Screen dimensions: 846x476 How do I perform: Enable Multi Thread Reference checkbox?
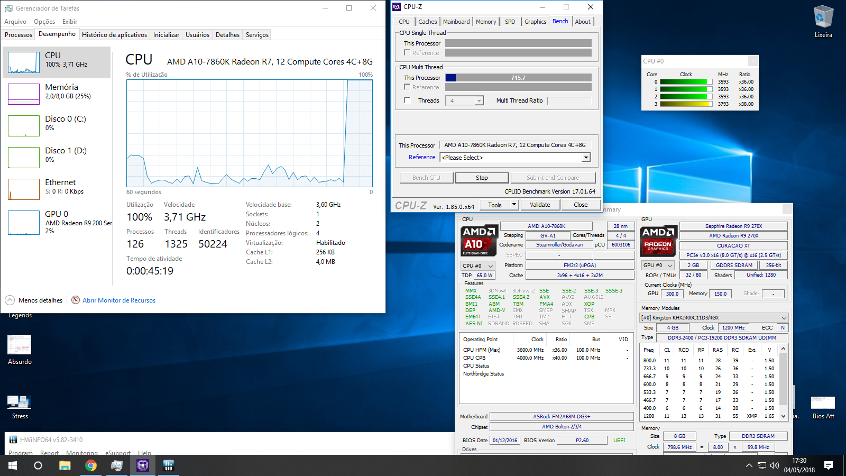(x=407, y=87)
